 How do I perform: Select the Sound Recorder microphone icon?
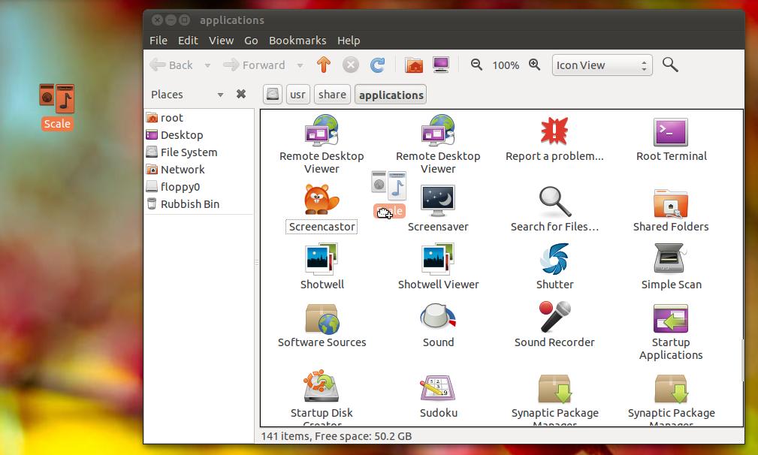(x=554, y=317)
